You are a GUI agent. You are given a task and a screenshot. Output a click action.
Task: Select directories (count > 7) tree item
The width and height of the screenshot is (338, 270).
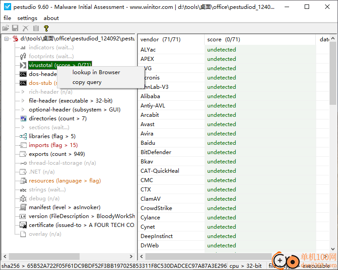pos(58,119)
